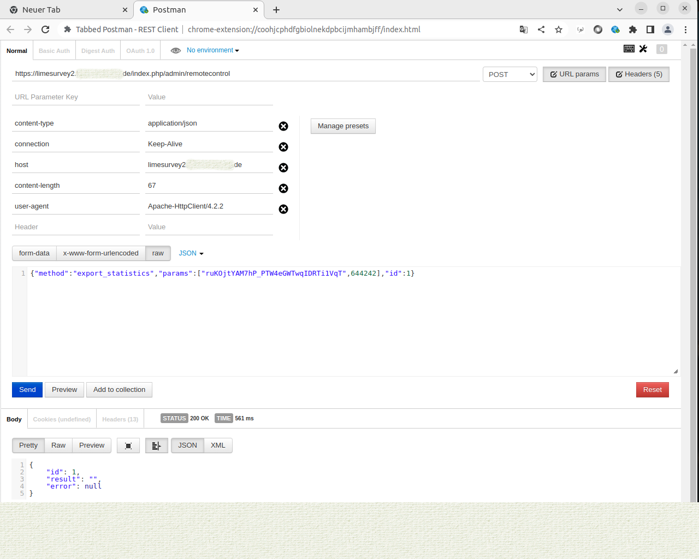Bookmark this page with star icon
The width and height of the screenshot is (699, 559).
coord(558,29)
